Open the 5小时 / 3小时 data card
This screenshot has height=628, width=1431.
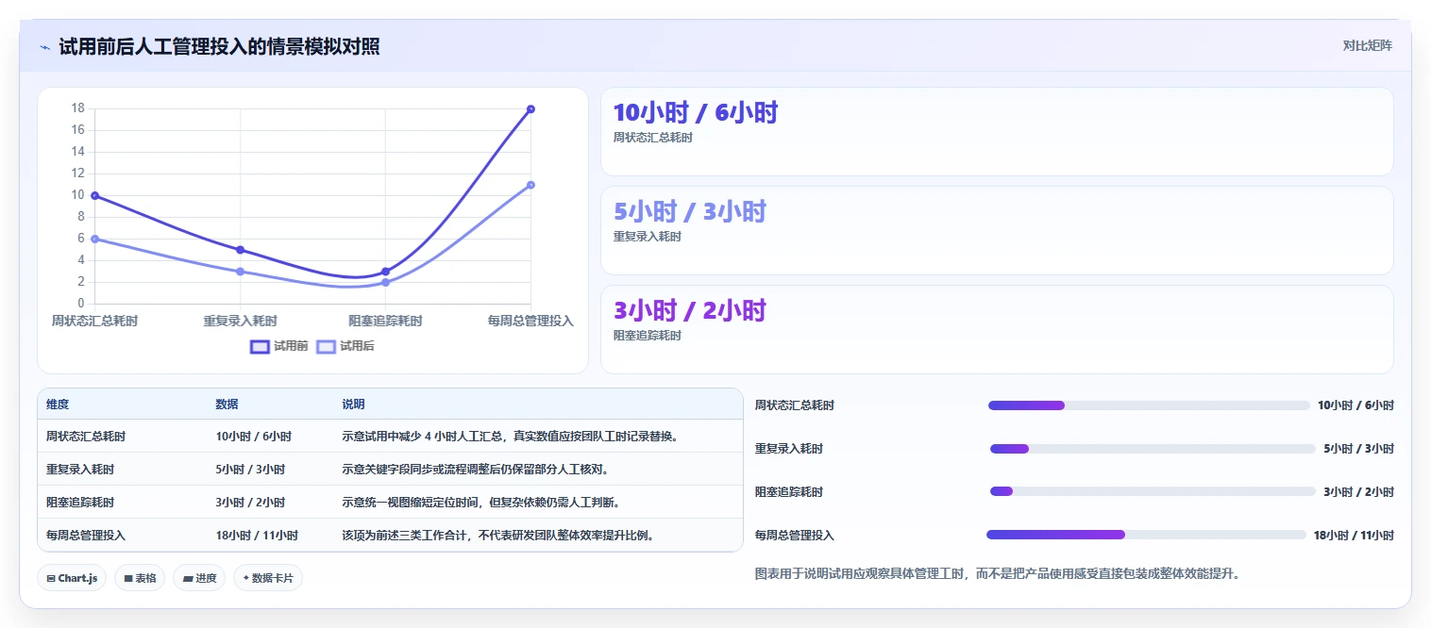point(997,230)
